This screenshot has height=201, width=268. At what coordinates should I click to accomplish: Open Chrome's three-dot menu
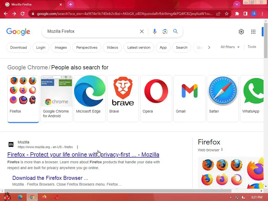[x=262, y=14]
